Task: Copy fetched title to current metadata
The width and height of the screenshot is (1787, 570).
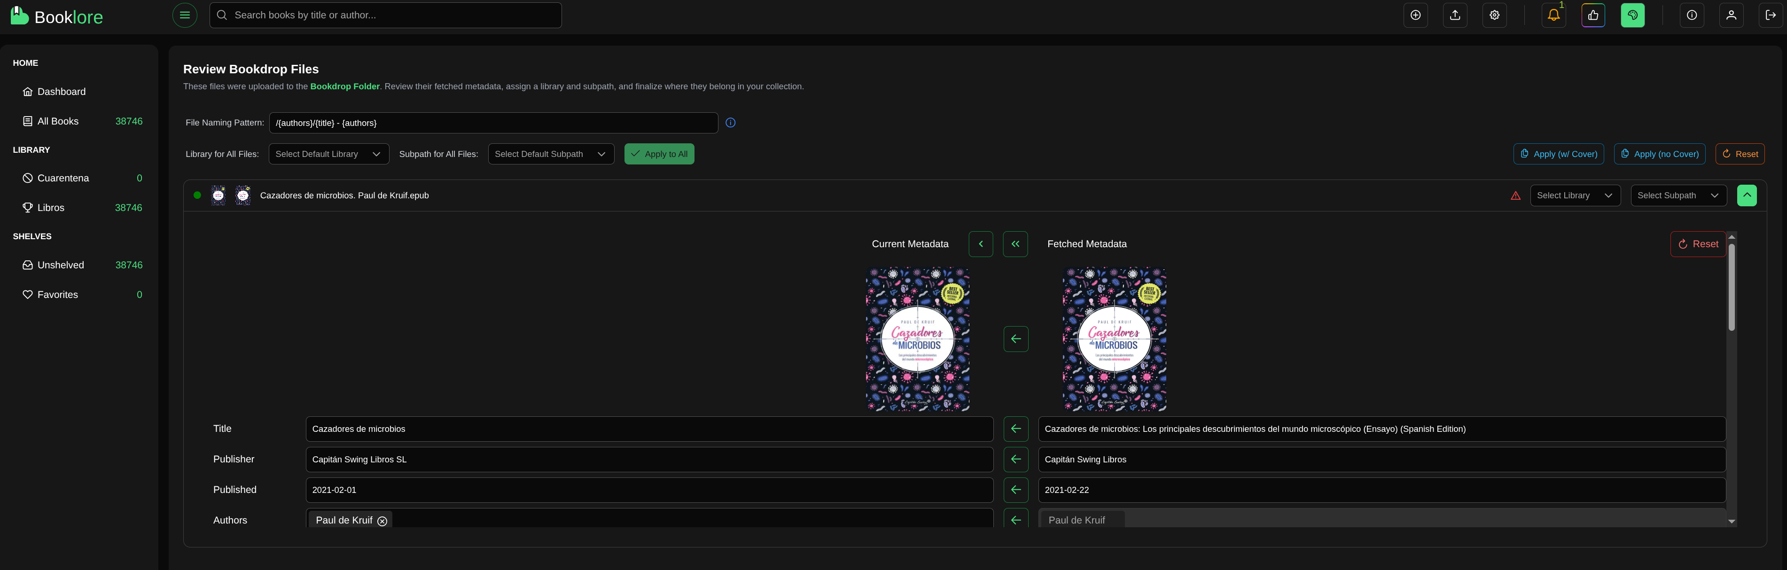Action: (x=1015, y=429)
